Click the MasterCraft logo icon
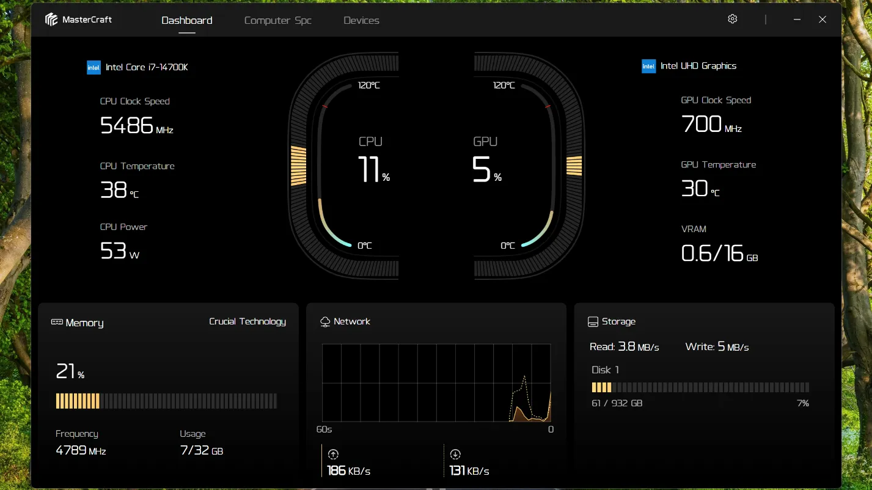The width and height of the screenshot is (872, 490). point(51,20)
